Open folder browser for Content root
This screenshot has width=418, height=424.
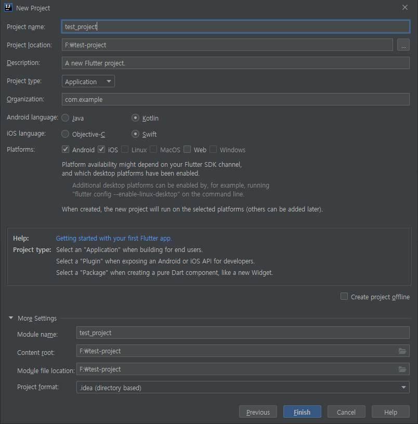(x=402, y=351)
